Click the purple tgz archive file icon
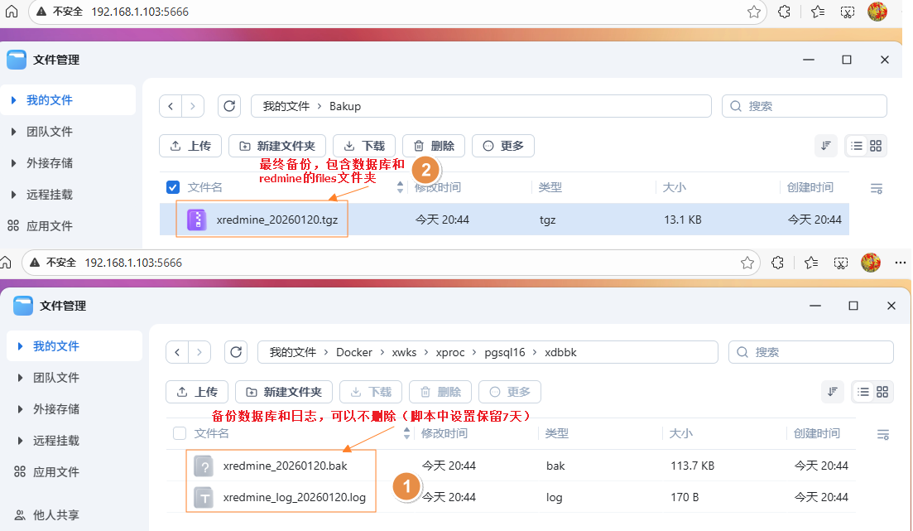This screenshot has height=531, width=913. [197, 220]
